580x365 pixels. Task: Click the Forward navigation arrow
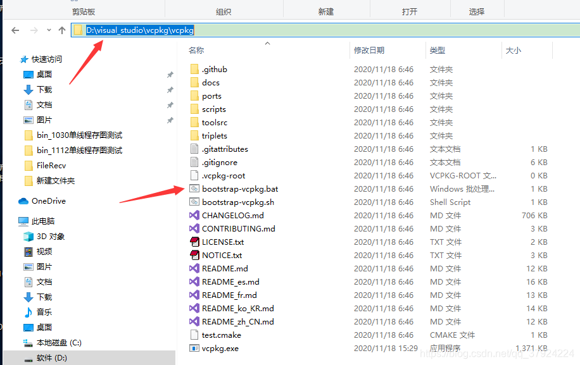pyautogui.click(x=34, y=30)
